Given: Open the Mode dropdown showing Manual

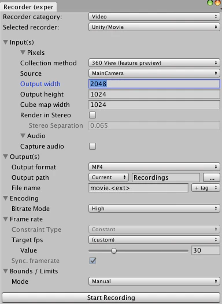Looking at the screenshot, I should [x=154, y=281].
